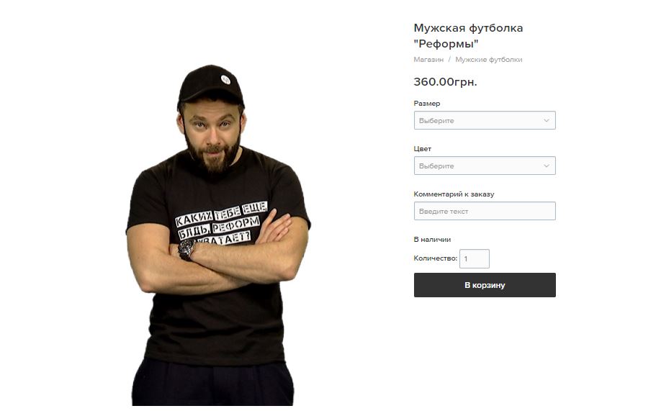Click the wristwatch in the photo
656x411 pixels.
click(186, 250)
